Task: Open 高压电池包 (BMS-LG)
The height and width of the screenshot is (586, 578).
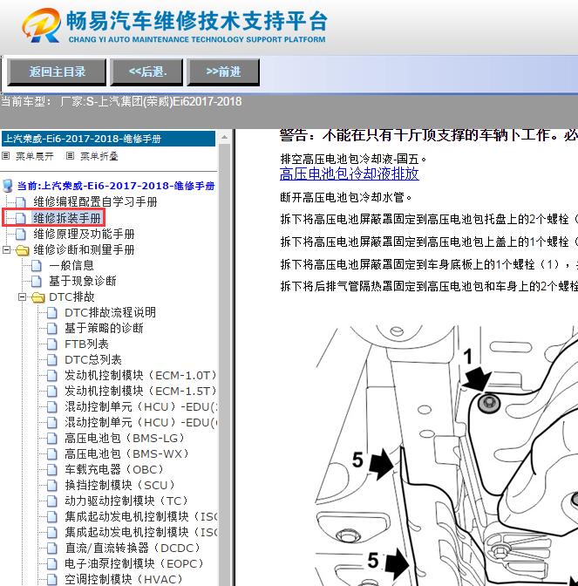Action: [x=125, y=438]
